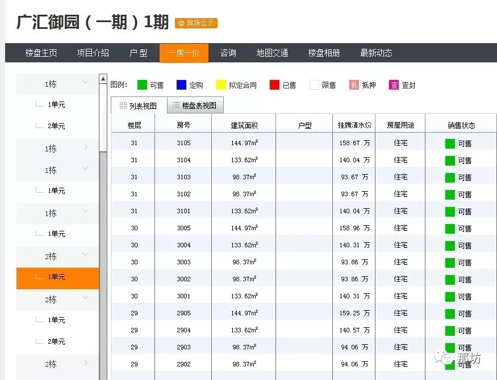Select the 一房一价 tab
The height and width of the screenshot is (380, 497).
(x=184, y=53)
